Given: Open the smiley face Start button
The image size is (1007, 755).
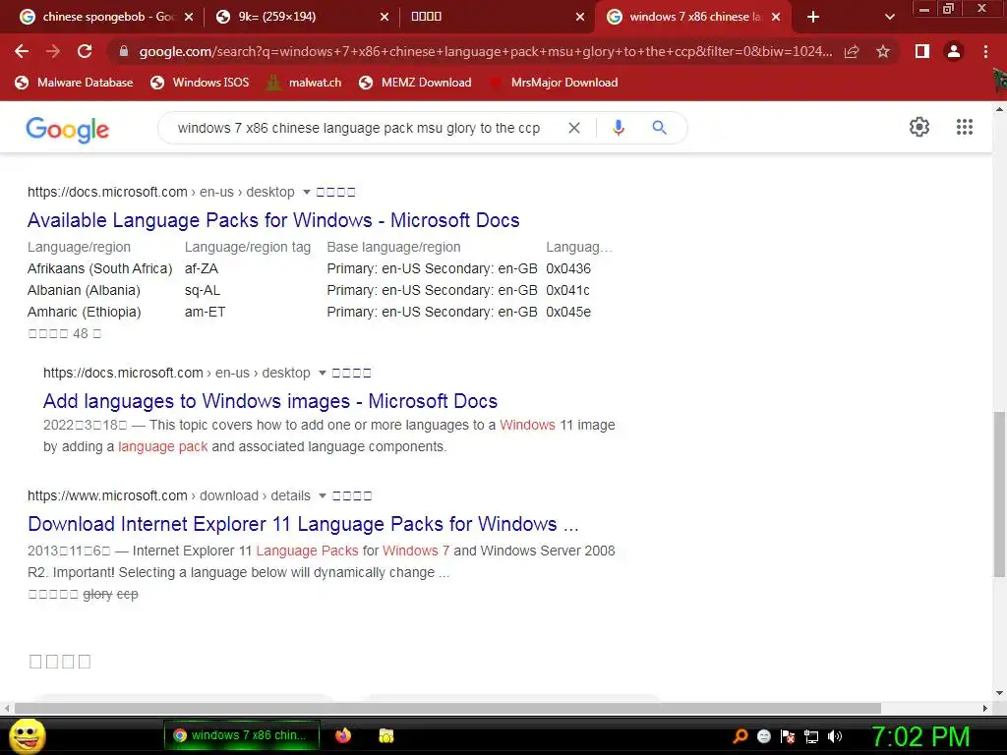Looking at the screenshot, I should tap(27, 735).
